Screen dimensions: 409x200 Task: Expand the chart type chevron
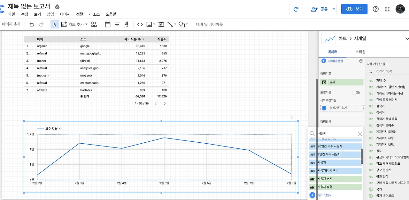pyautogui.click(x=406, y=39)
